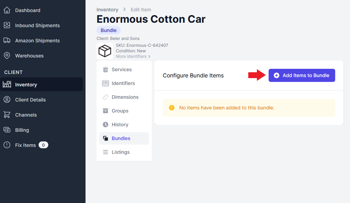Select the Groups tab
Image resolution: width=350 pixels, height=203 pixels.
(x=120, y=111)
